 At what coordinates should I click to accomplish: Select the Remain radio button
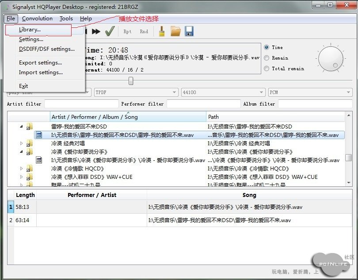click(266, 58)
